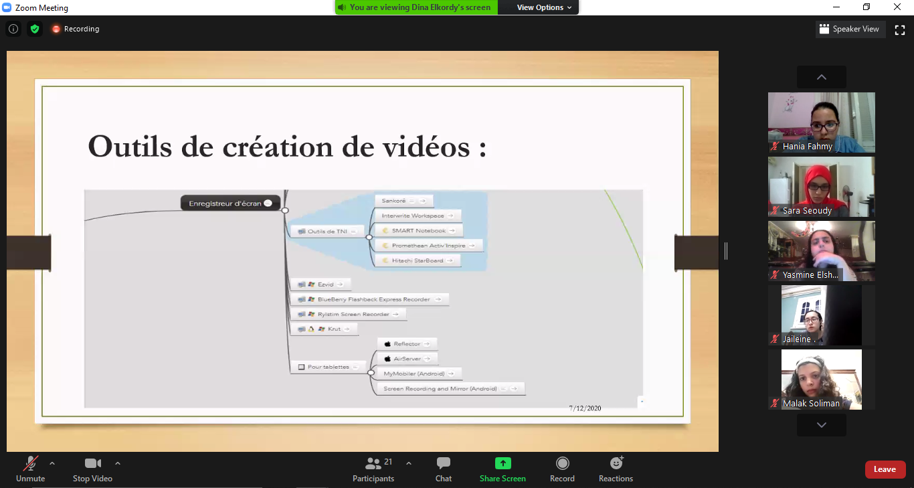Click the panel divider resize handle

point(726,251)
